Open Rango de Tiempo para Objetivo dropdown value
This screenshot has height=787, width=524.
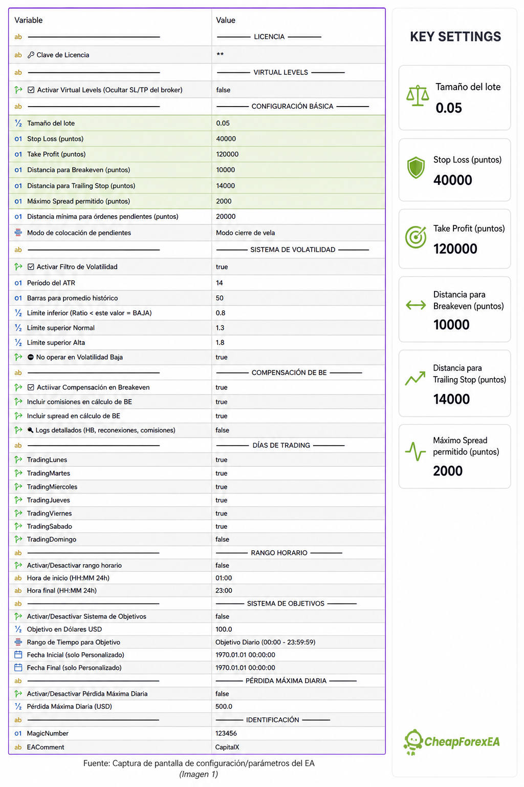pyautogui.click(x=298, y=642)
